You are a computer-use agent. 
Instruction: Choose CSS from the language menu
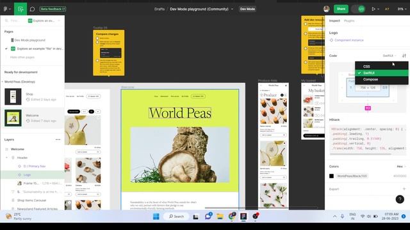point(382,66)
